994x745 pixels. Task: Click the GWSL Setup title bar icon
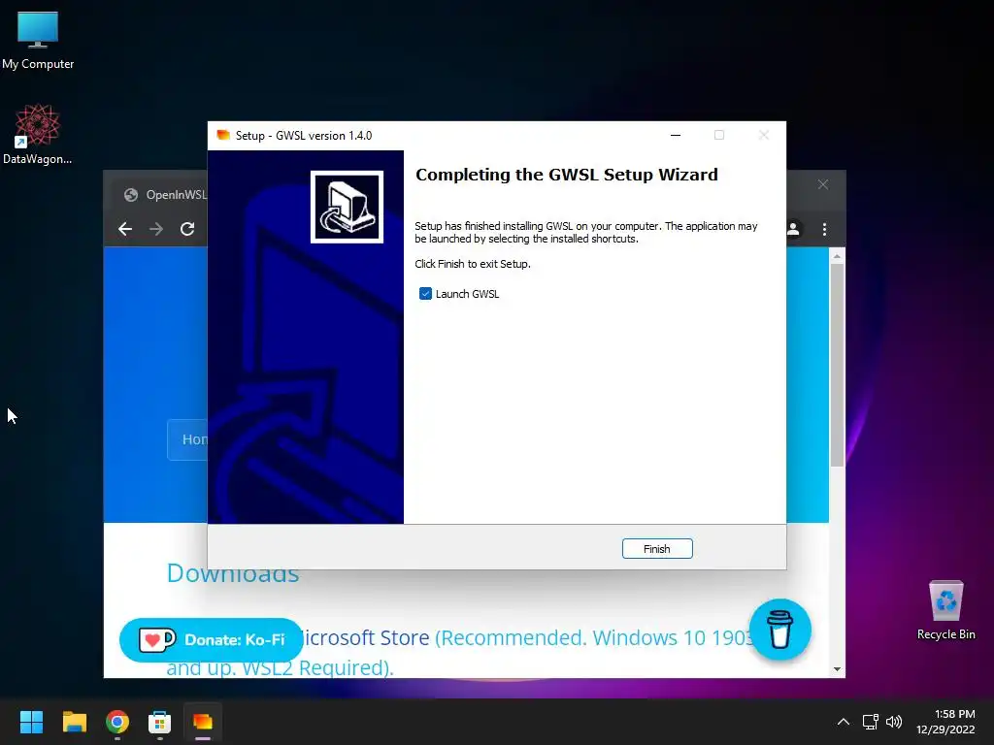coord(223,135)
